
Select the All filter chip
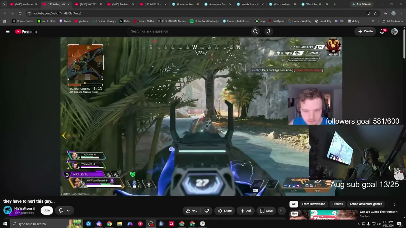click(x=294, y=204)
